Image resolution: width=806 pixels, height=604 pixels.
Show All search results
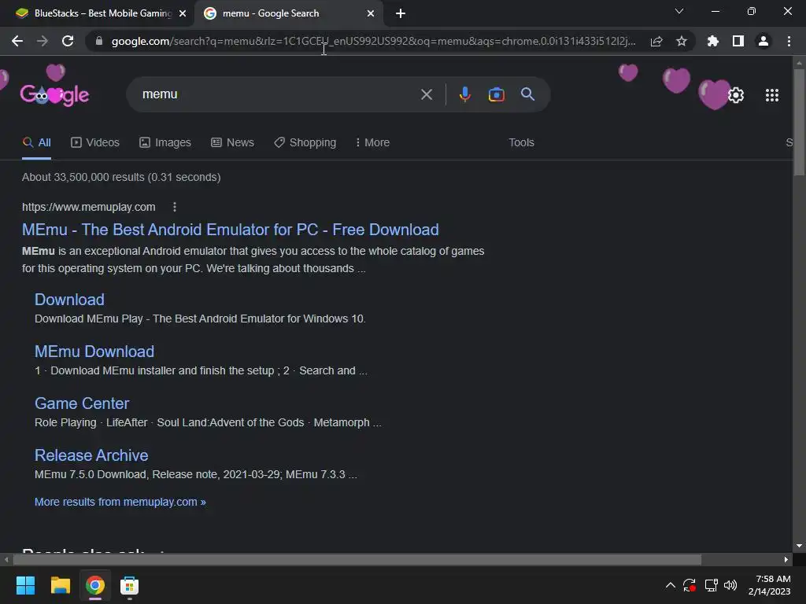tap(36, 142)
